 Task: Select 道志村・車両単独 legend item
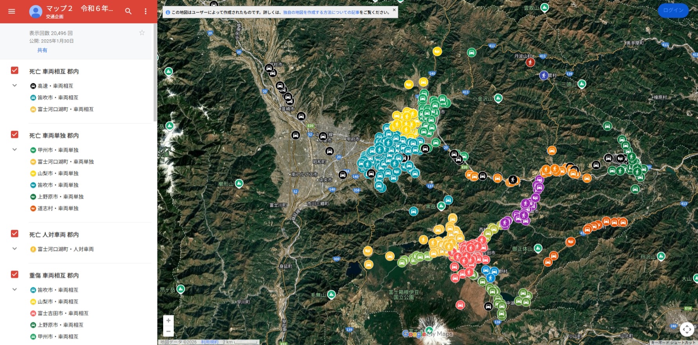coord(58,209)
